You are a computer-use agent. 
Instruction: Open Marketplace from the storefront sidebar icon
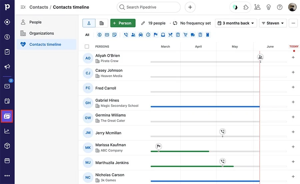[7, 161]
